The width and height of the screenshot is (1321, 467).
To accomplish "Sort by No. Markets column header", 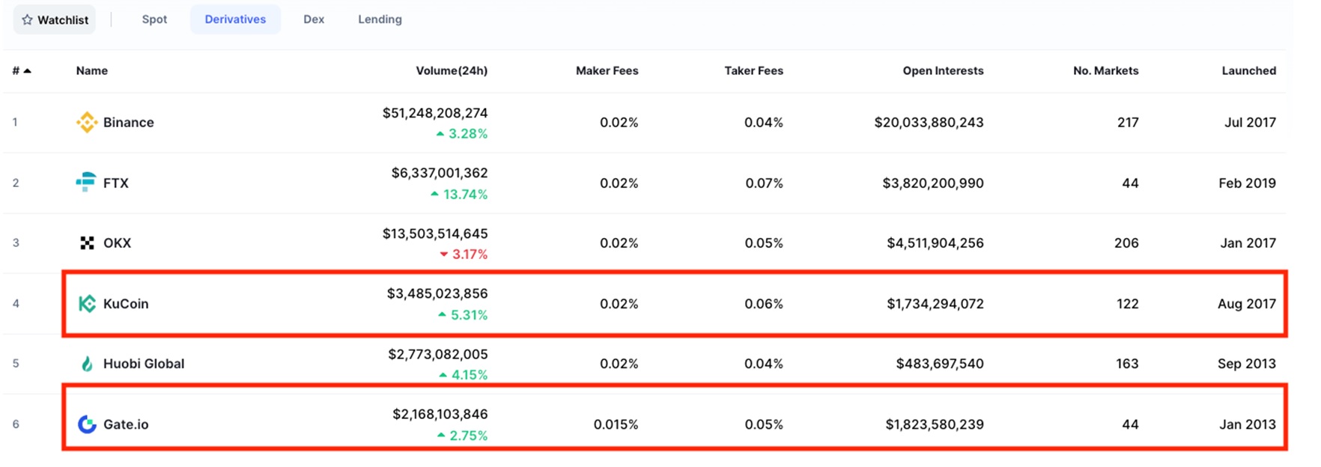I will pos(1106,71).
